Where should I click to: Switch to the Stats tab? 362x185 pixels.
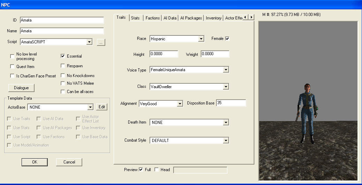click(x=135, y=18)
